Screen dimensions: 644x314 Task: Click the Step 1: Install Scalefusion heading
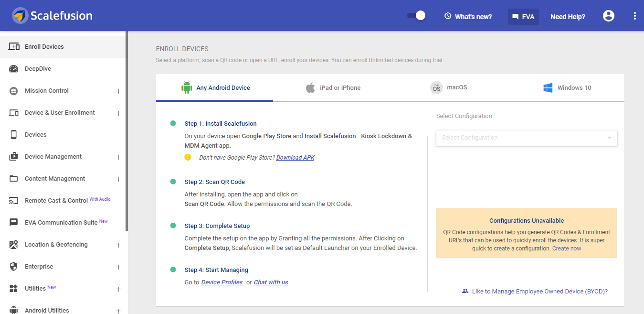point(221,123)
